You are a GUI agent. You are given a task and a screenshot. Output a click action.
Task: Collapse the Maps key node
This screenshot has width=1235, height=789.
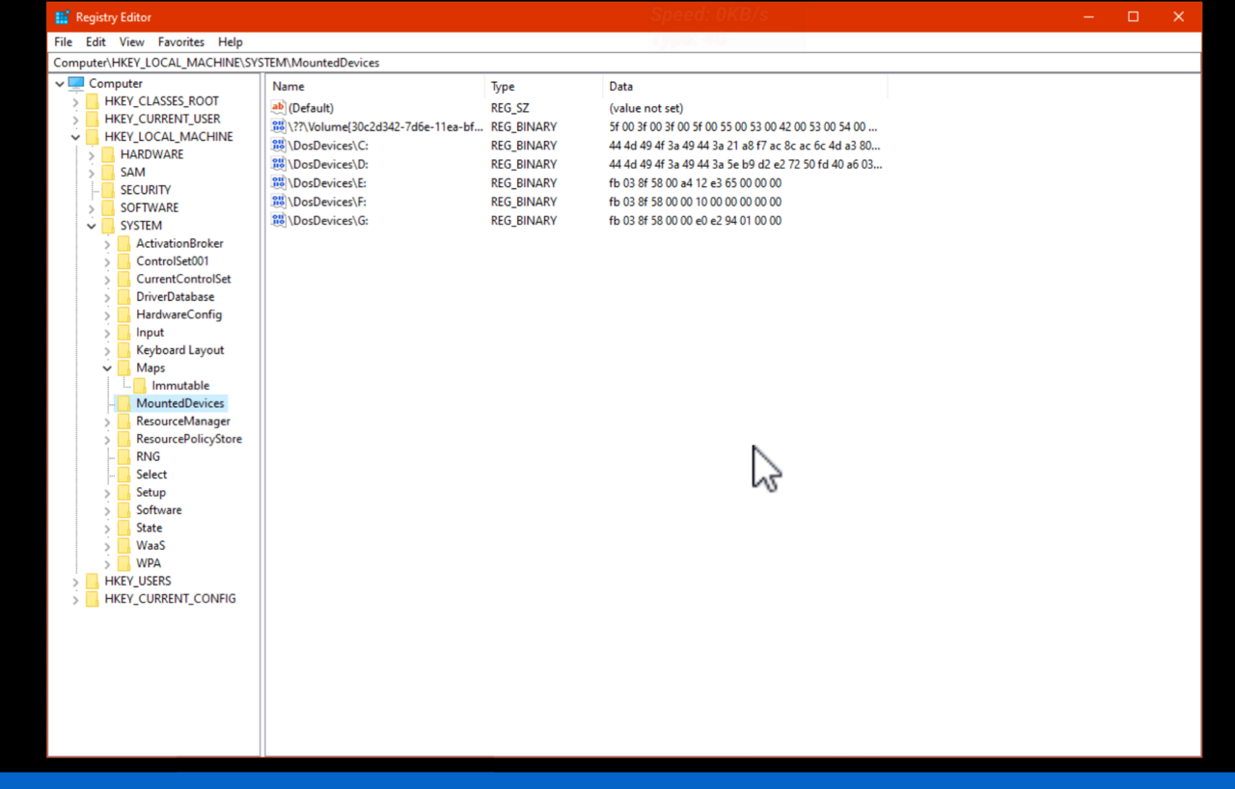[107, 368]
